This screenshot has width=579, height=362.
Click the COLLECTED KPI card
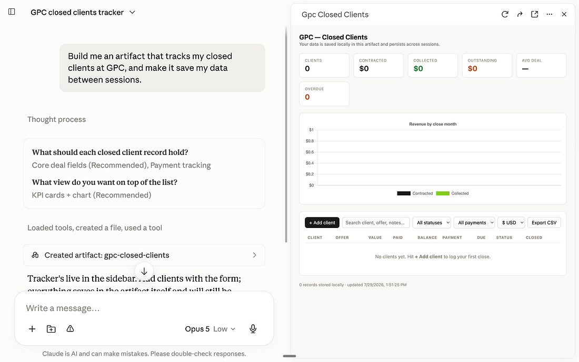[433, 66]
